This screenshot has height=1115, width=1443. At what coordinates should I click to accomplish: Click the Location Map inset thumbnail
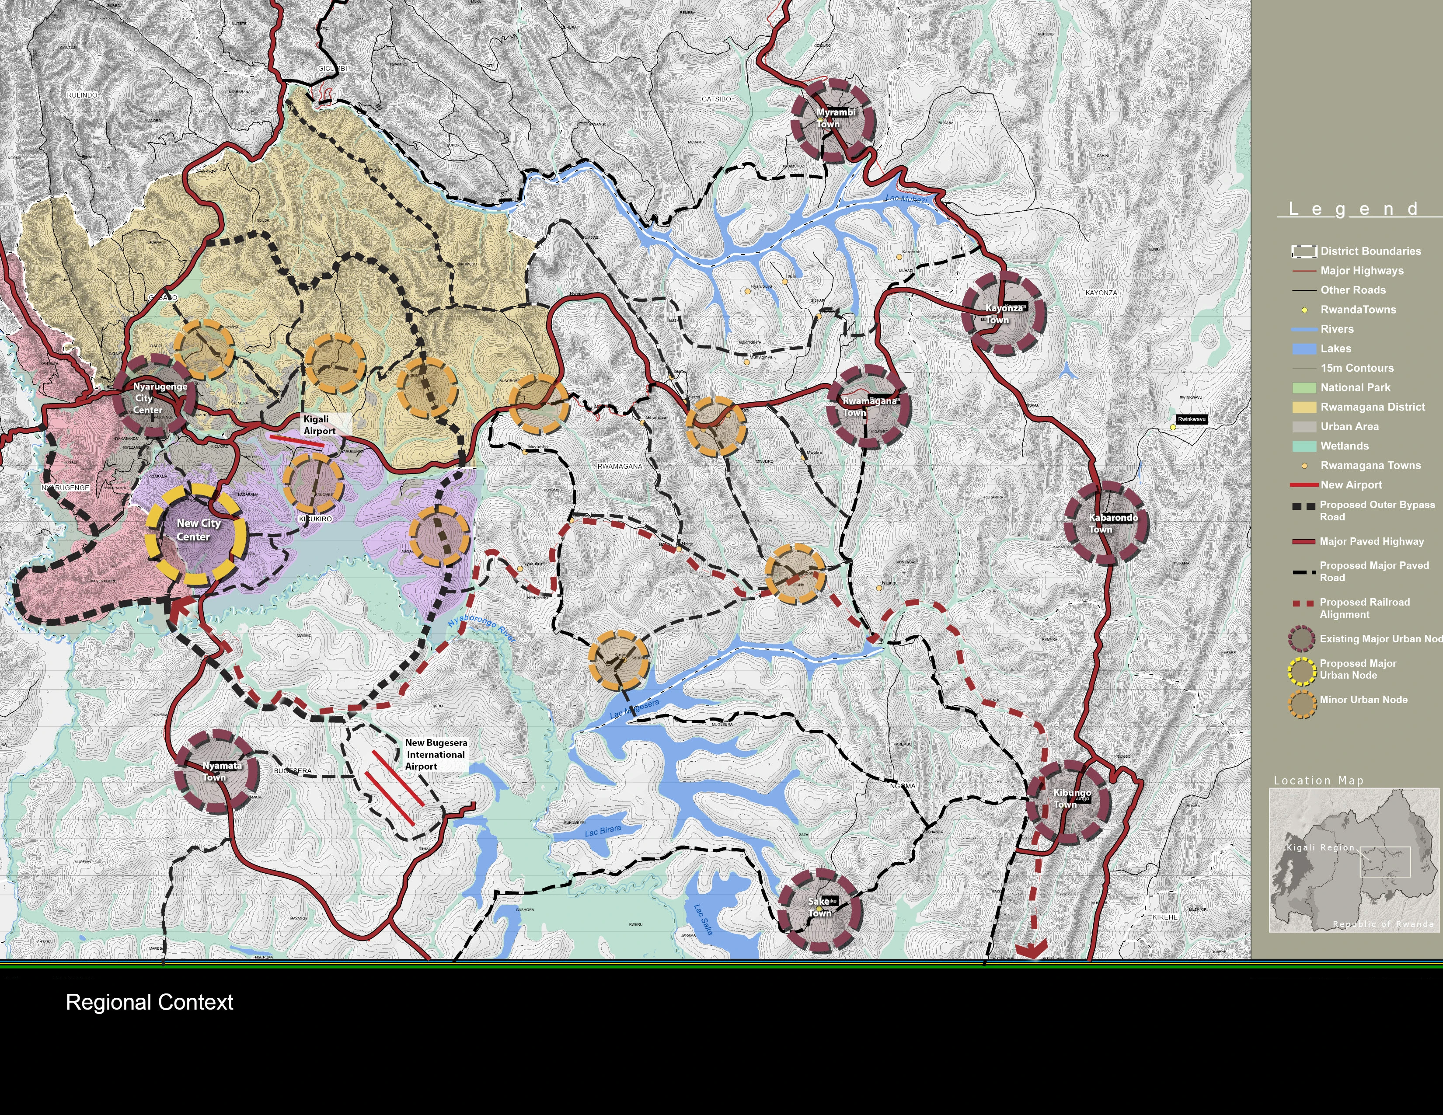click(x=1354, y=860)
